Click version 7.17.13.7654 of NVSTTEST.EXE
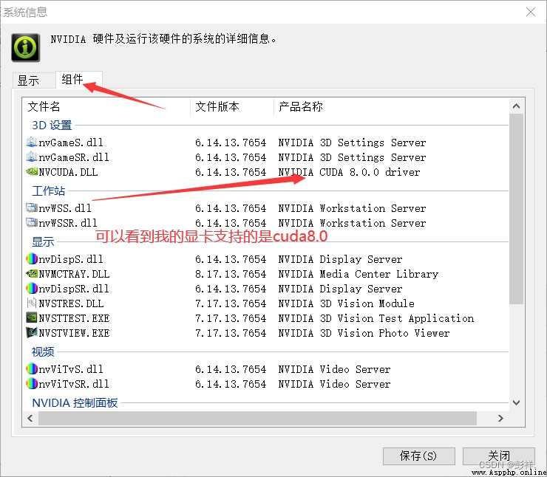The width and height of the screenshot is (547, 477). 231,318
